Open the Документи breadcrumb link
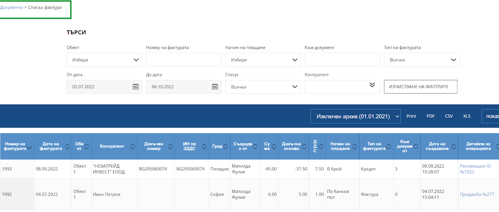499x212 pixels. 11,7
